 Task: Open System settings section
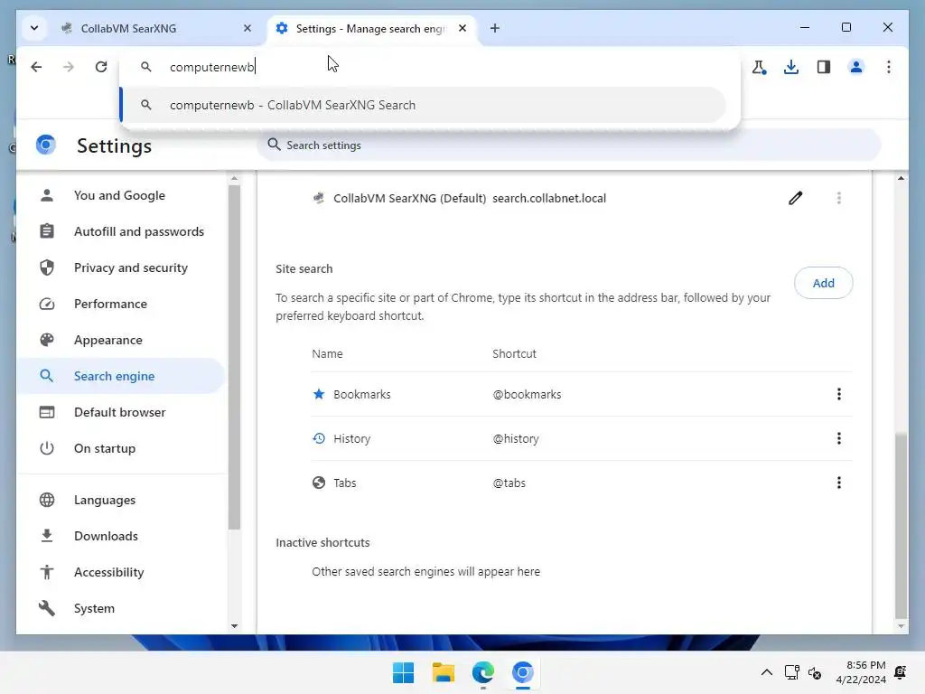(120, 608)
